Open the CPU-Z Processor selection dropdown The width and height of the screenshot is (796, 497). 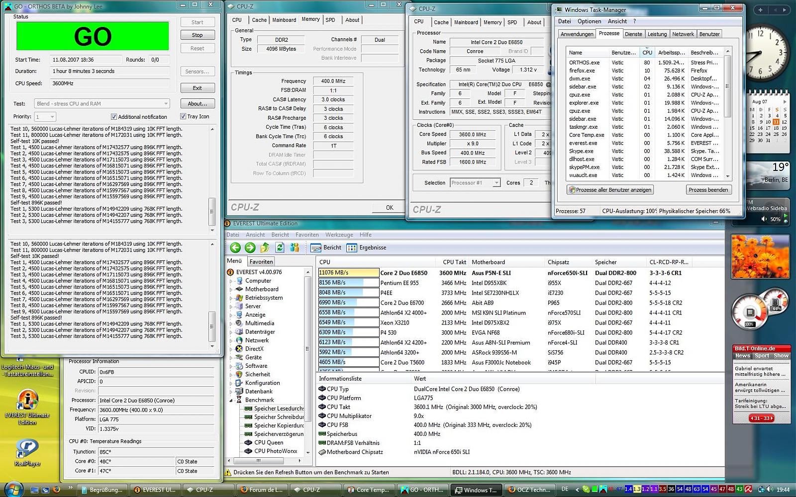475,183
